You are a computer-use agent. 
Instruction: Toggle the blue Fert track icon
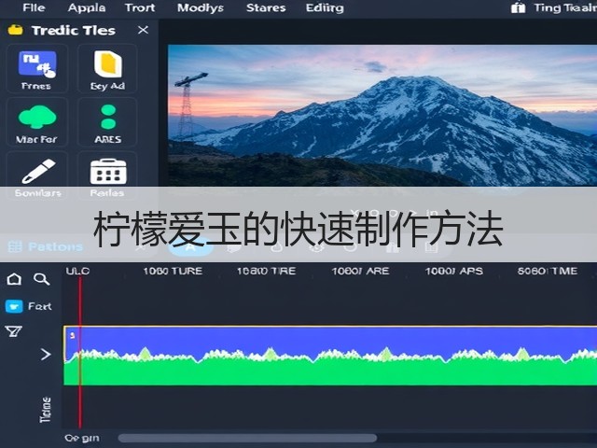point(14,306)
